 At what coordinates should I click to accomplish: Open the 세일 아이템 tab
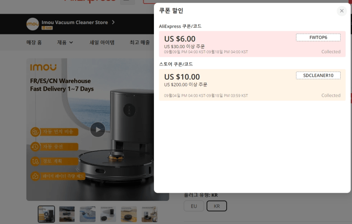click(102, 42)
